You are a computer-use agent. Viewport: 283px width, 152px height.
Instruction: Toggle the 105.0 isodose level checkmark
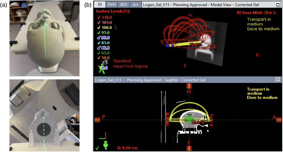click(99, 22)
